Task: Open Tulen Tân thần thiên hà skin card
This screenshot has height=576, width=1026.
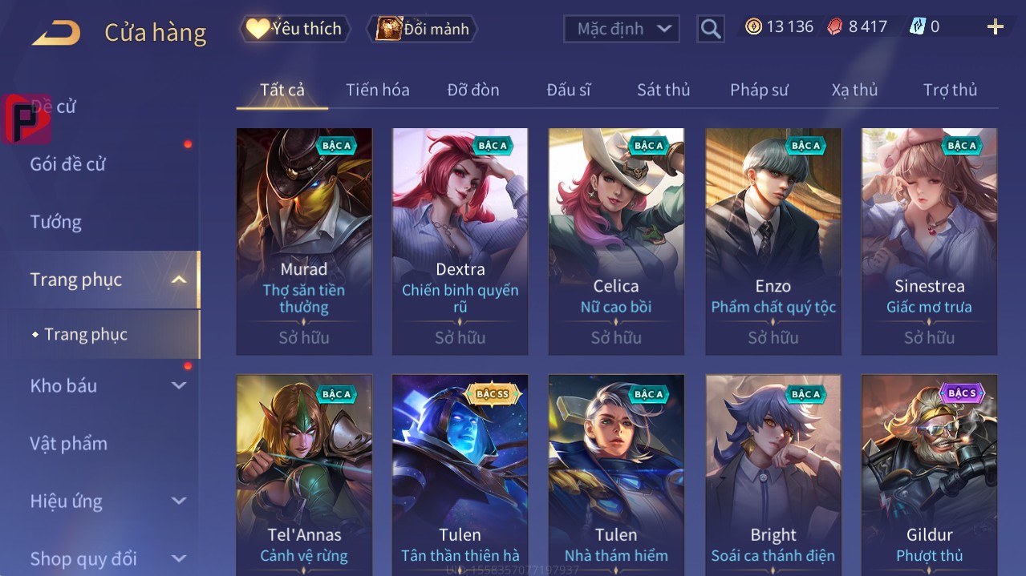Action: [460, 474]
